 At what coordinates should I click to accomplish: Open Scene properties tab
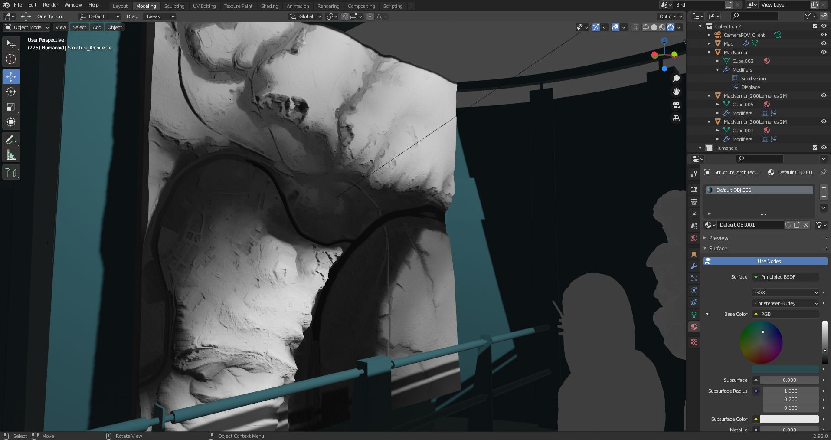click(694, 226)
